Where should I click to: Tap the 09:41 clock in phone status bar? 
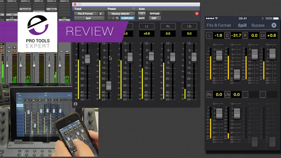pyautogui.click(x=243, y=18)
